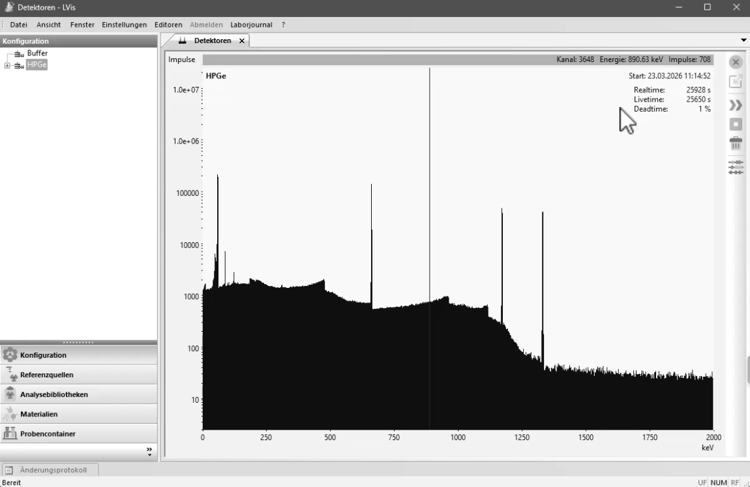Open the Datei menu

(x=18, y=25)
